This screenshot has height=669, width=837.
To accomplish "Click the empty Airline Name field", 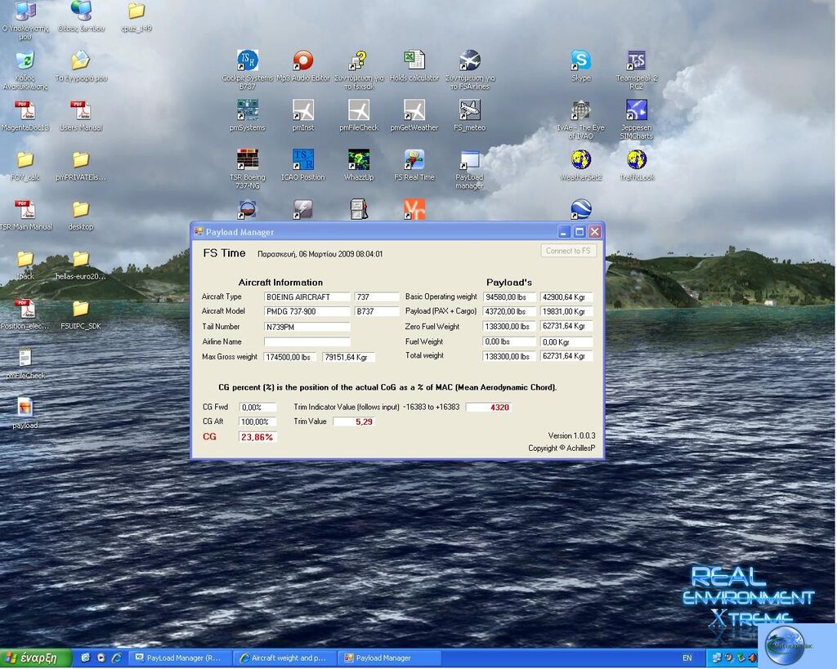I will point(307,341).
